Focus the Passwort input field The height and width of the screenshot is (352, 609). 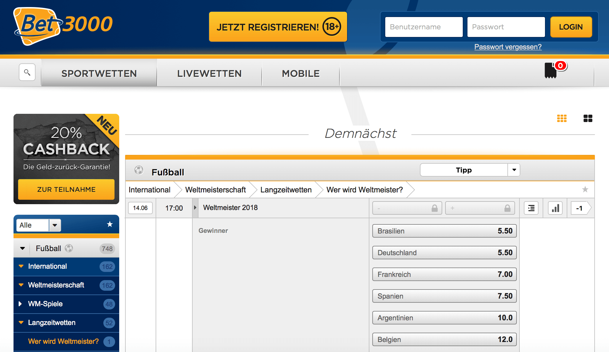coord(506,27)
